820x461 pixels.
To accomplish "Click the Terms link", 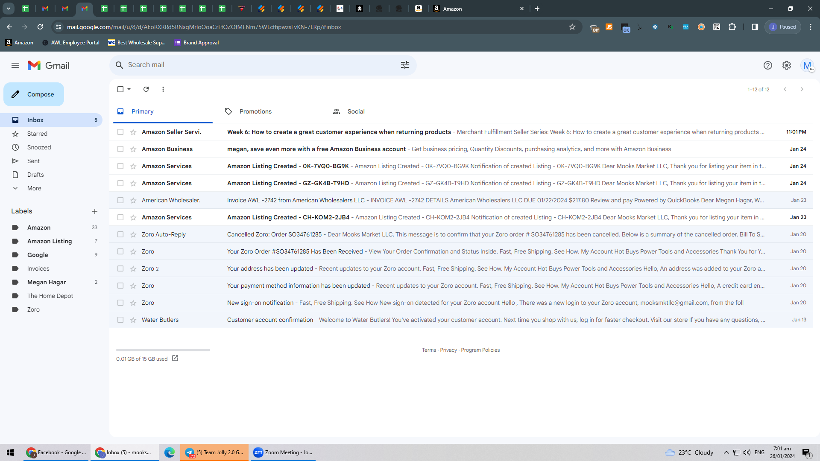I will click(429, 350).
